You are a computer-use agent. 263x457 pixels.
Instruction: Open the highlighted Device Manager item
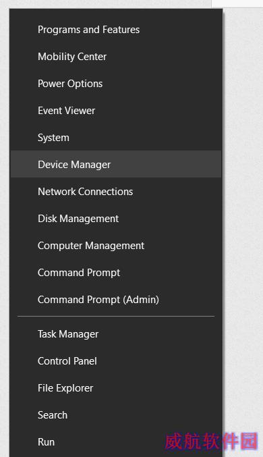(116, 164)
